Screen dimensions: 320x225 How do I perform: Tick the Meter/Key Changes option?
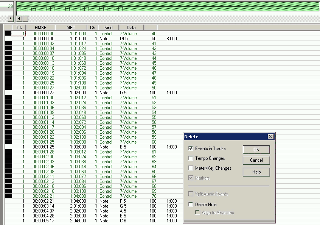pos(191,168)
